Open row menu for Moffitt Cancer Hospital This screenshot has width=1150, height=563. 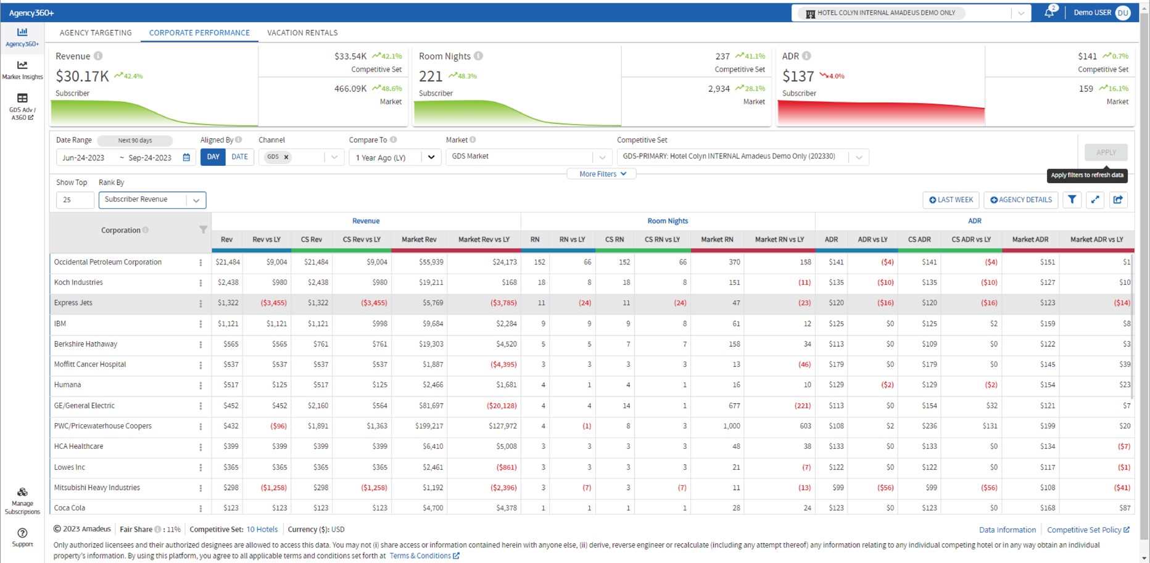(201, 365)
